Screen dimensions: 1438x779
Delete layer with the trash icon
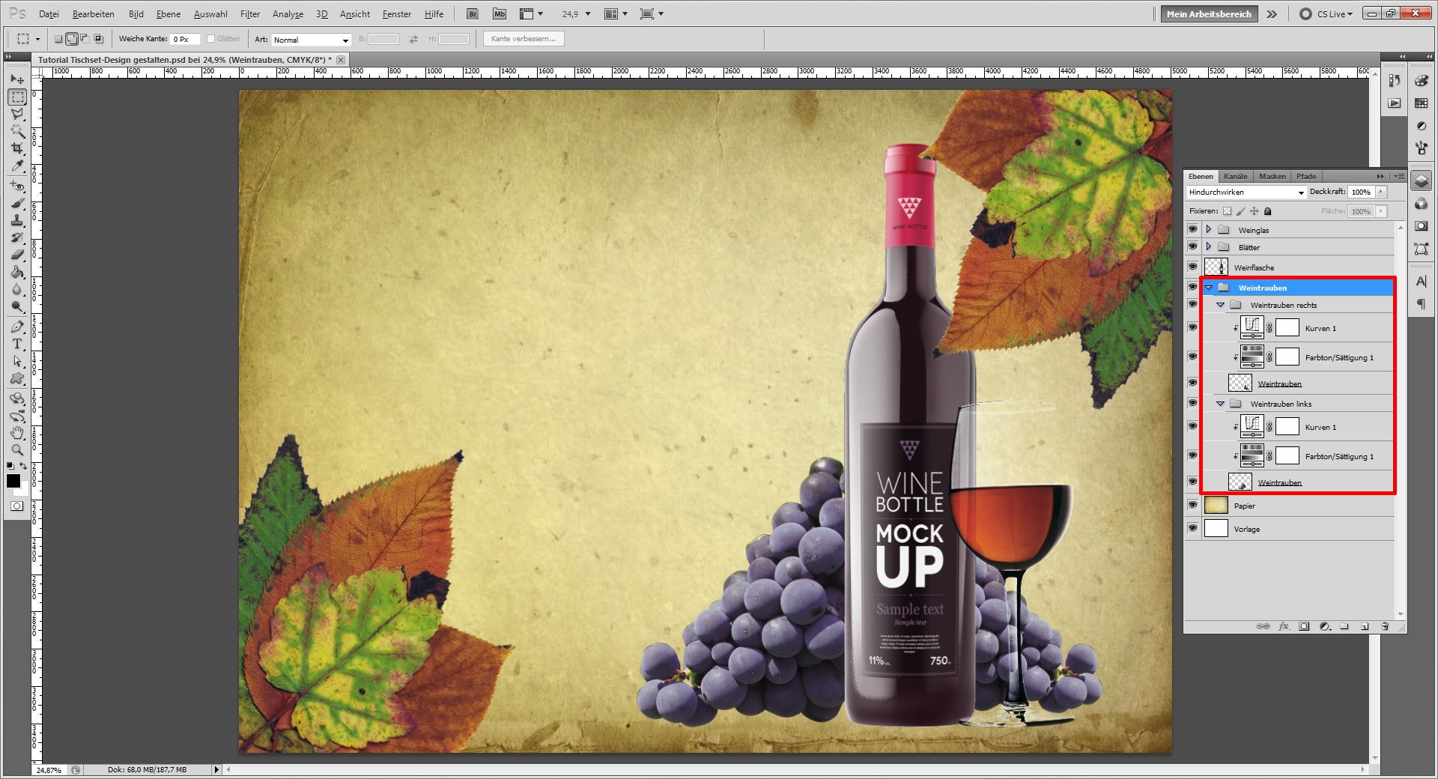click(1385, 626)
